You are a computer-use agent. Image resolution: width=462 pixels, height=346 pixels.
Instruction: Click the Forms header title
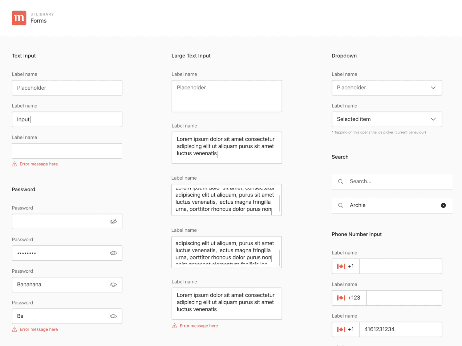pos(38,21)
